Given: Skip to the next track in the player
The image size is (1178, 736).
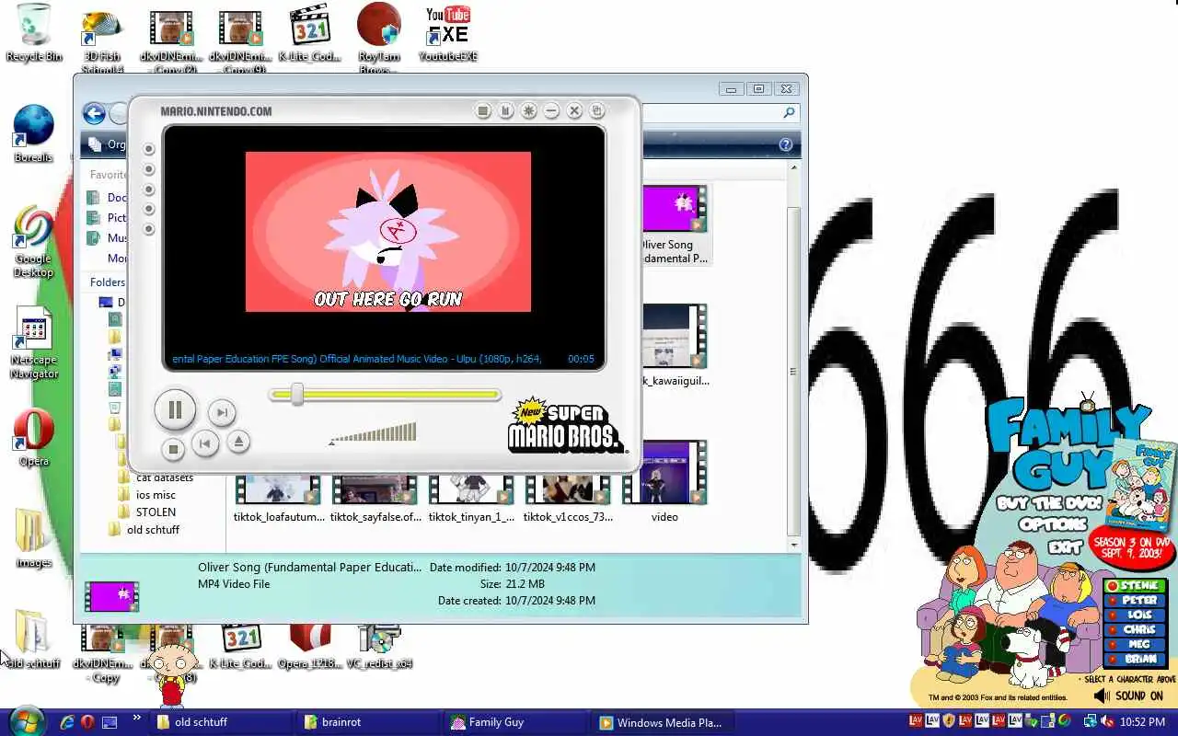Looking at the screenshot, I should (x=221, y=413).
